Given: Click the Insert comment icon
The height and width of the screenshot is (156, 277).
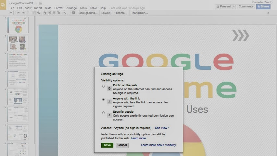Looking at the screenshot, I should [73, 13].
